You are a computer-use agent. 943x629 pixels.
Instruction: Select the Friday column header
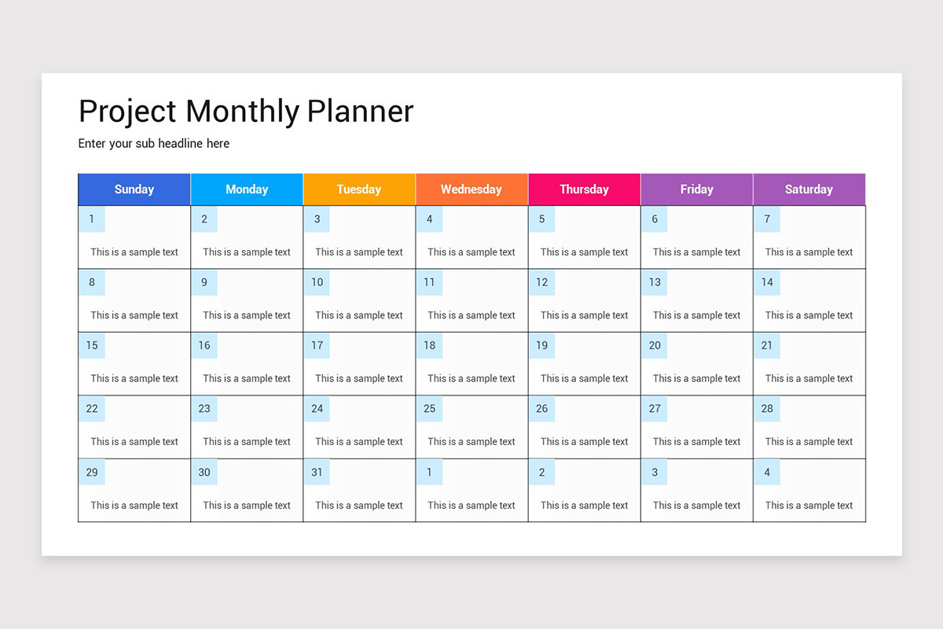point(696,189)
